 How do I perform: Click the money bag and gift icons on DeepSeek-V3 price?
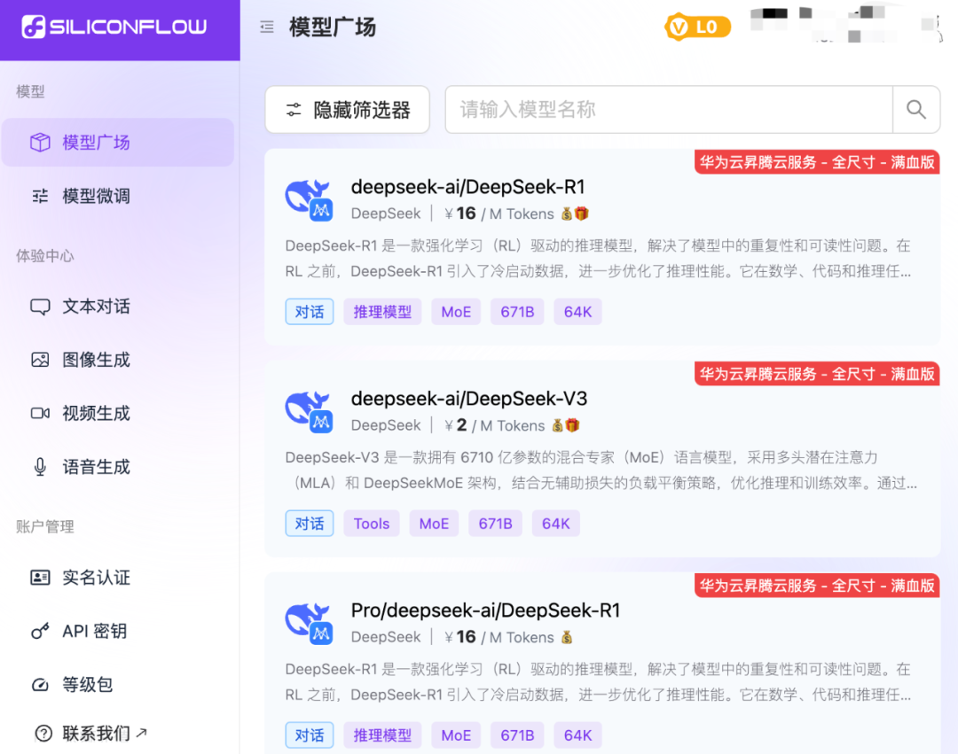click(x=566, y=425)
